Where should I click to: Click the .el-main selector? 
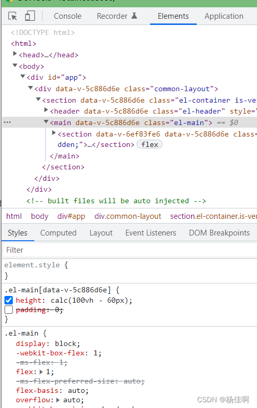coord(21,333)
